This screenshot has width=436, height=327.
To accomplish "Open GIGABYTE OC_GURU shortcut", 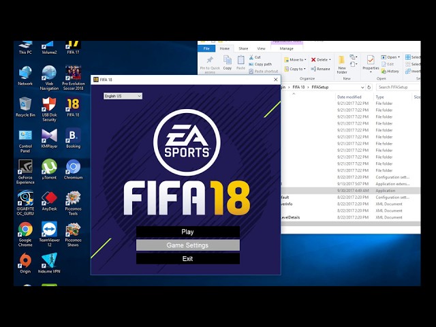I will [25, 203].
